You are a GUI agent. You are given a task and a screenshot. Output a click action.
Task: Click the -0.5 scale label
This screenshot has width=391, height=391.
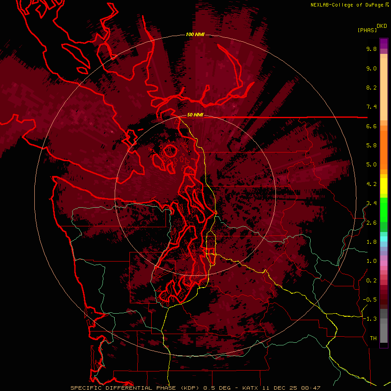tap(370, 300)
